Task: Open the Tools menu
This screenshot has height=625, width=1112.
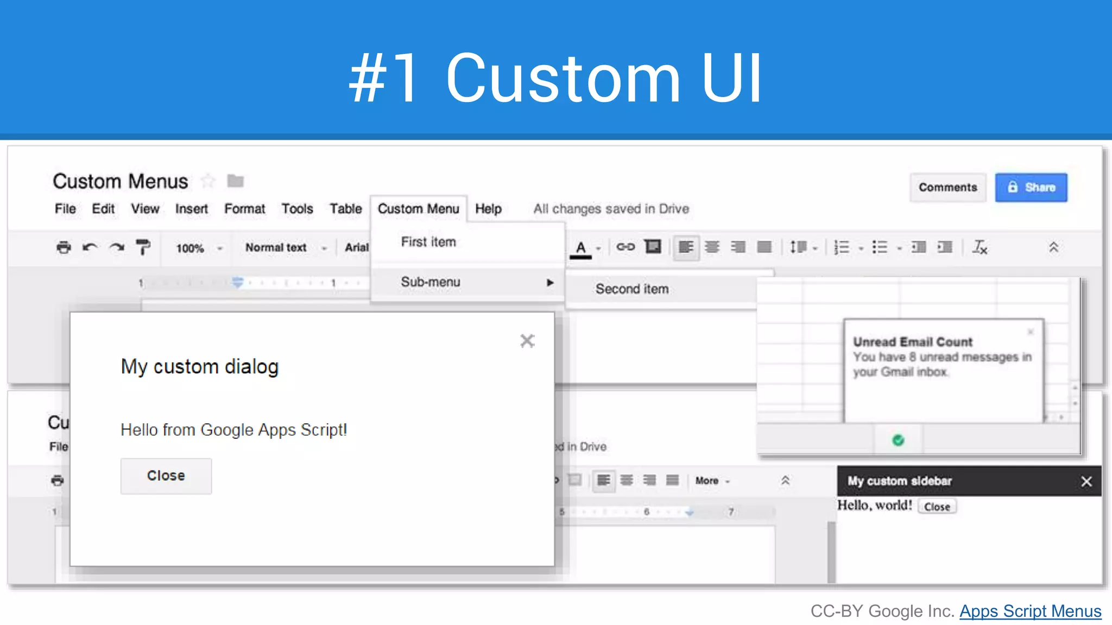Action: point(297,209)
